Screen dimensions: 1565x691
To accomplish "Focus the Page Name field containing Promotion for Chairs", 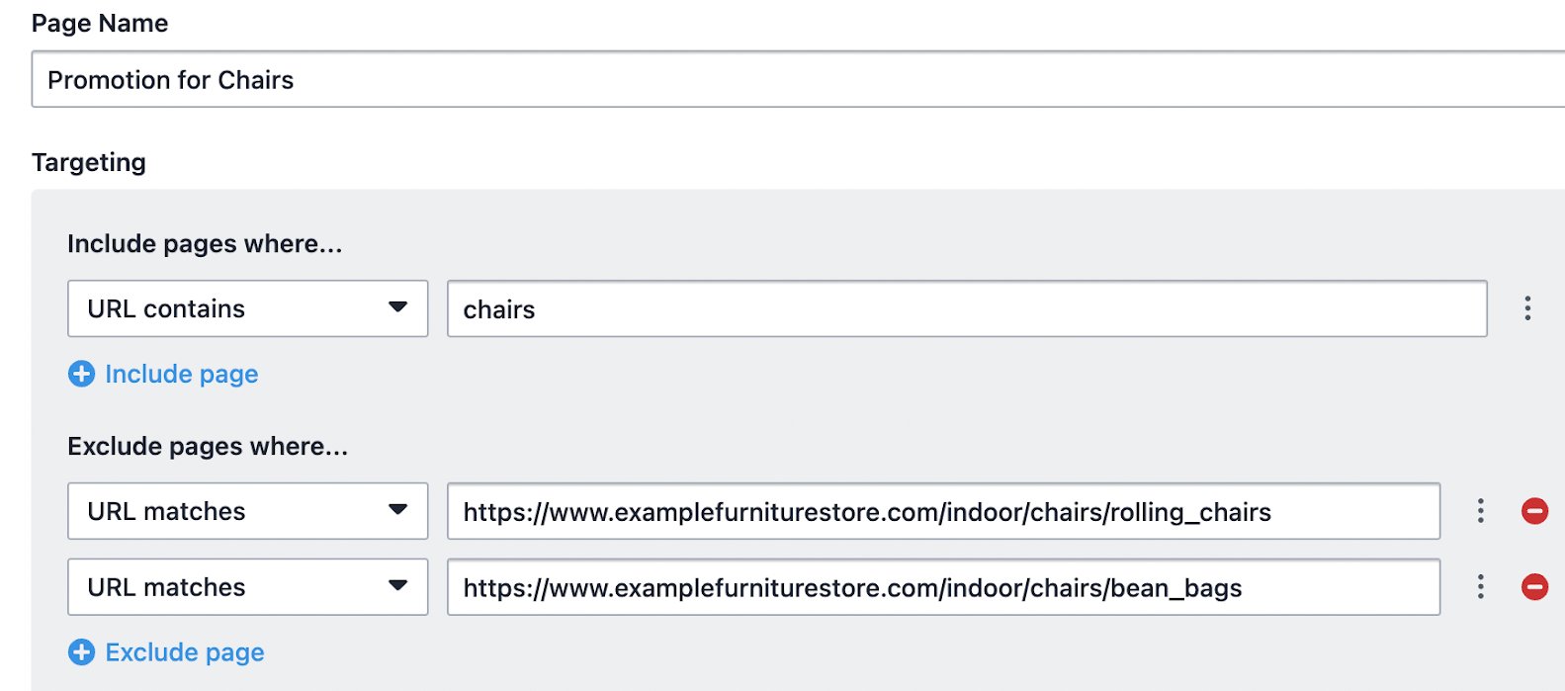I will [x=798, y=79].
